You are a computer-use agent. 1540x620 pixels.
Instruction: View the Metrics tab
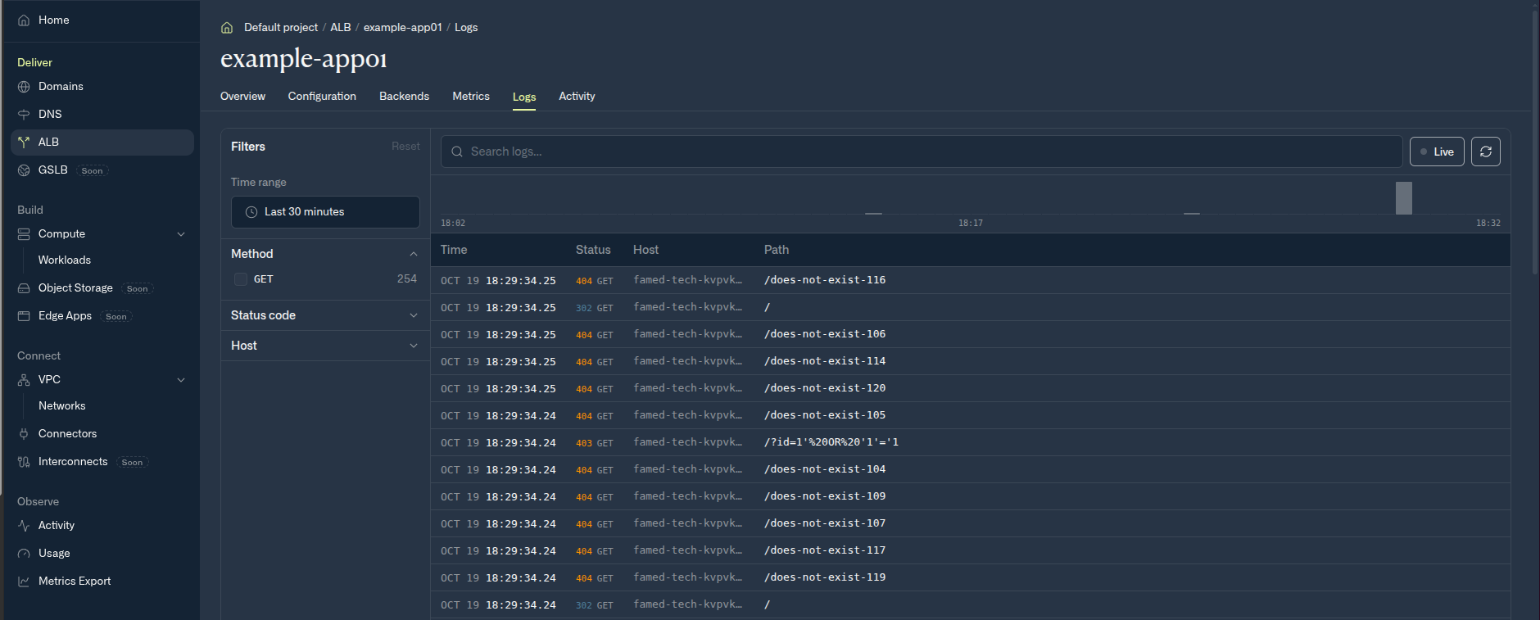click(x=471, y=97)
